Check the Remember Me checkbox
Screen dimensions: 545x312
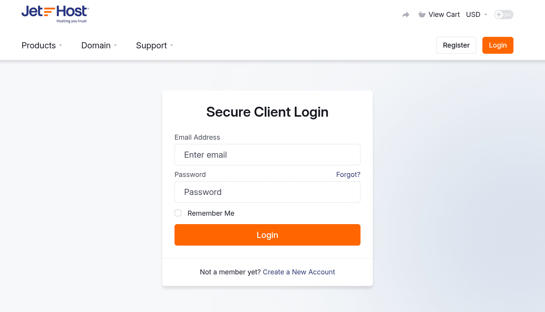point(178,213)
